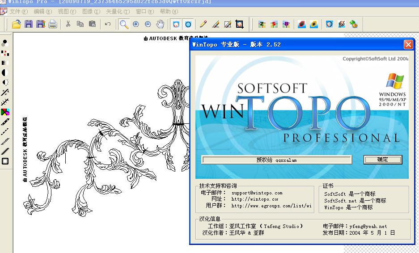Click the black-white-red checker pattern sidebar icon
This screenshot has height=253, width=419.
(x=5, y=53)
